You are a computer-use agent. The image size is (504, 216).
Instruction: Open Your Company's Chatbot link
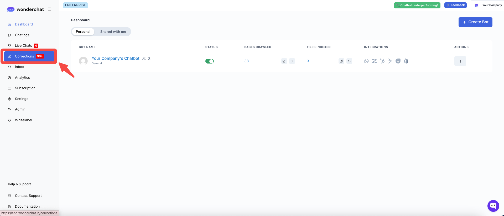click(x=115, y=59)
